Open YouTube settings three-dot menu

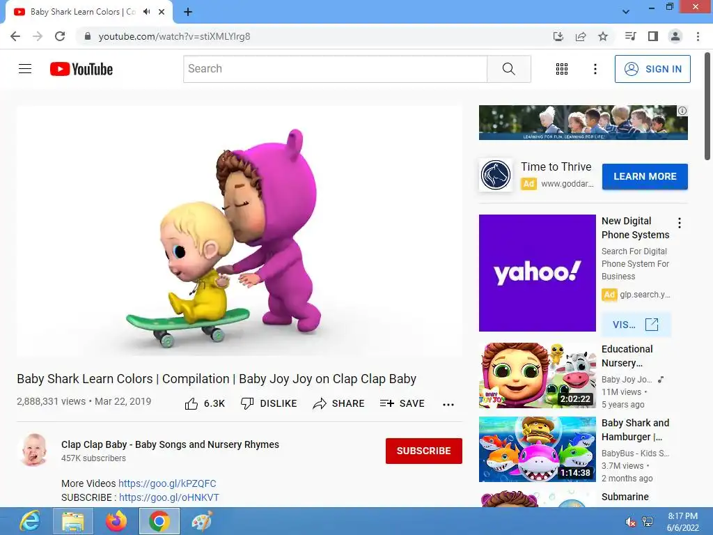[x=595, y=69]
